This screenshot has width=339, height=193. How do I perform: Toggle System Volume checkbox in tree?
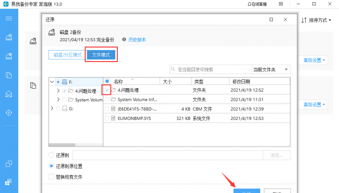click(64, 100)
